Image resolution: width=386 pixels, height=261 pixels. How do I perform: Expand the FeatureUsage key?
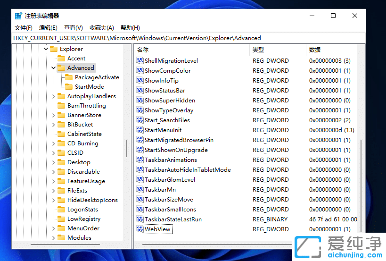pos(53,181)
